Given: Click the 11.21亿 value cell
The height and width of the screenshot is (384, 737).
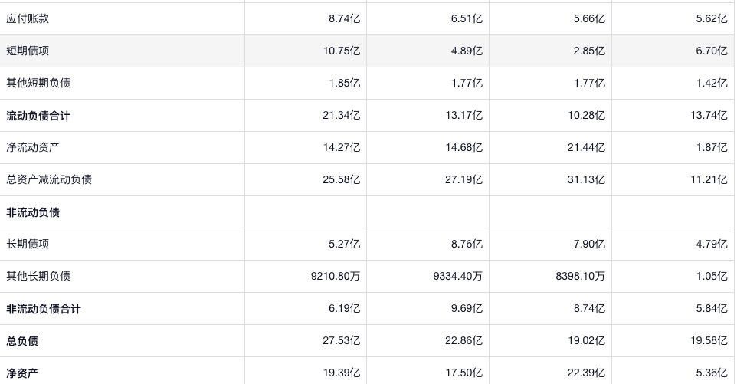Looking at the screenshot, I should [709, 180].
